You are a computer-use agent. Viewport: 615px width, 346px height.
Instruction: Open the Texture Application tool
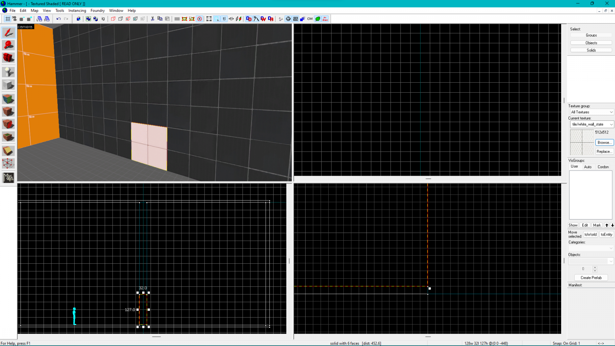[8, 99]
